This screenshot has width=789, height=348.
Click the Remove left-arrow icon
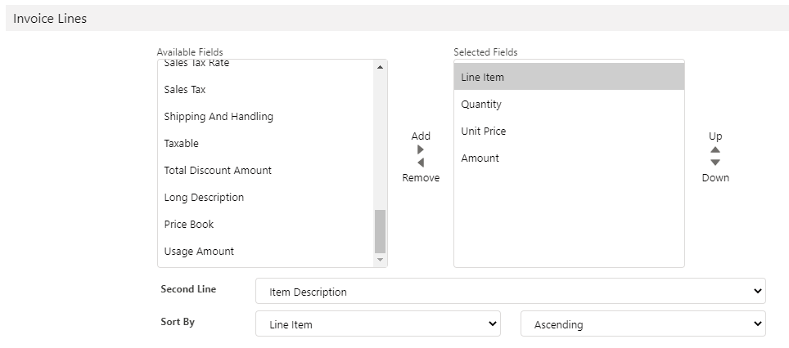[x=421, y=163]
